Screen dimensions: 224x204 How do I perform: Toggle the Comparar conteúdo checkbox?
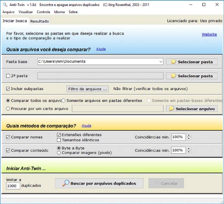tap(8, 150)
